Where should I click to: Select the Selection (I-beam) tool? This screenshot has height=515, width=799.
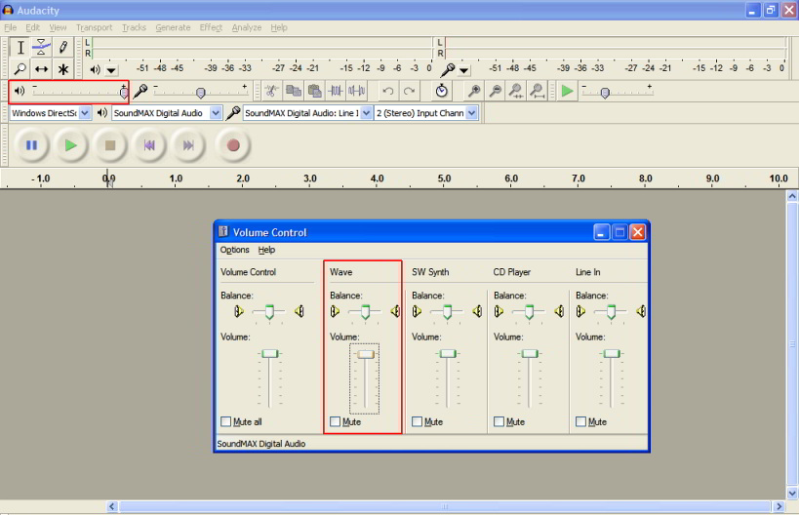tap(20, 48)
